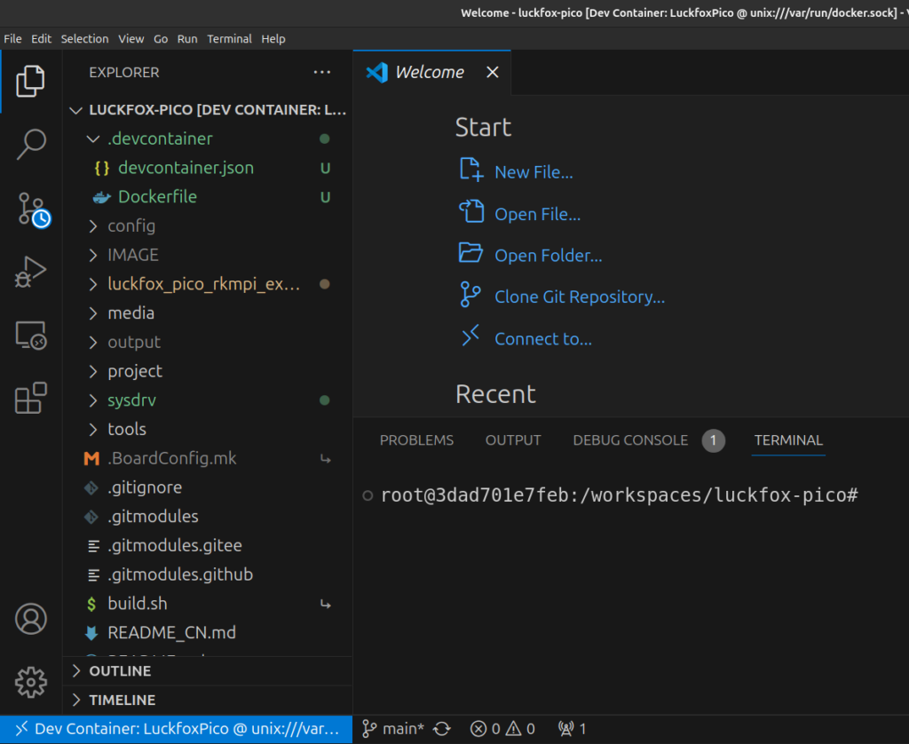Open .gitignore file
This screenshot has height=744, width=909.
(x=145, y=487)
